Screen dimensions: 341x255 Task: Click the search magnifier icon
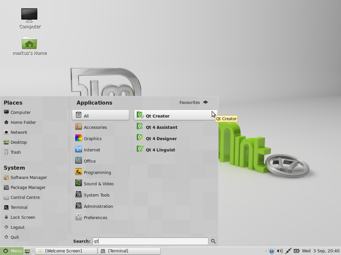click(213, 241)
